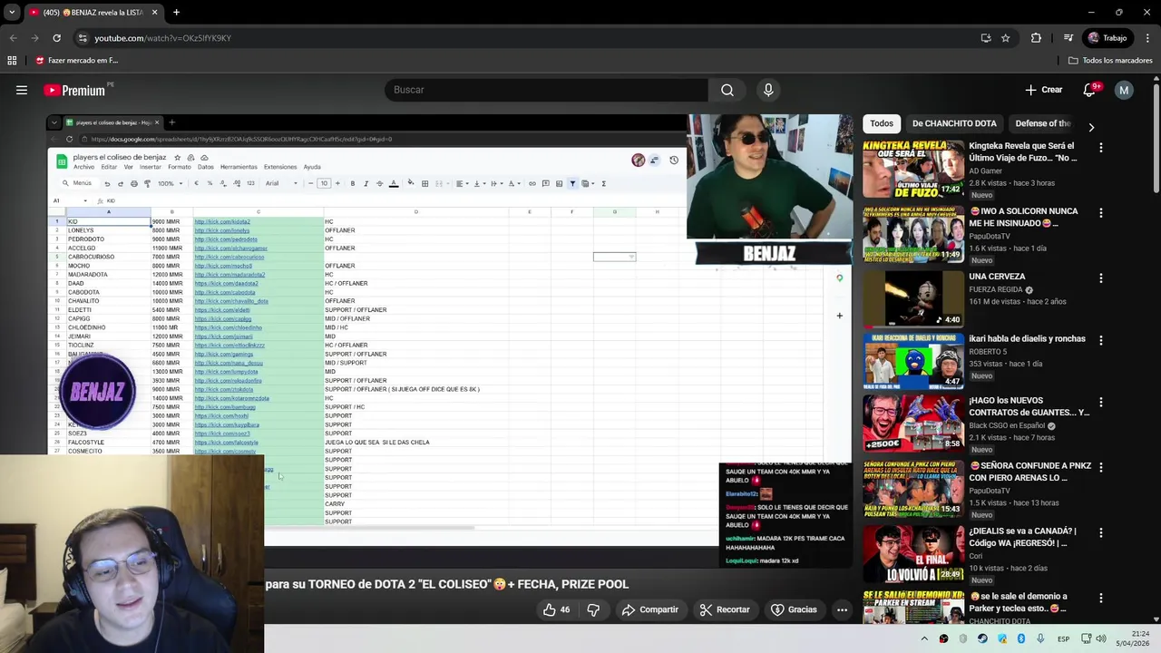Open account avatar M menu
The image size is (1161, 653).
(1124, 90)
